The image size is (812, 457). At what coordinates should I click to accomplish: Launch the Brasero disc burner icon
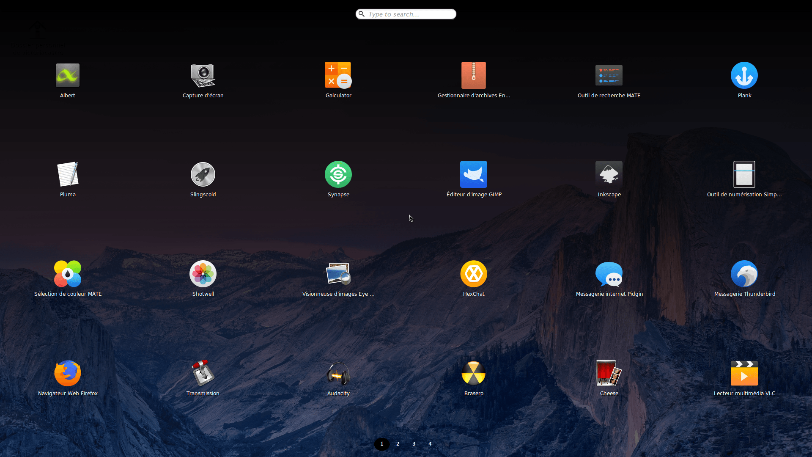pos(474,373)
